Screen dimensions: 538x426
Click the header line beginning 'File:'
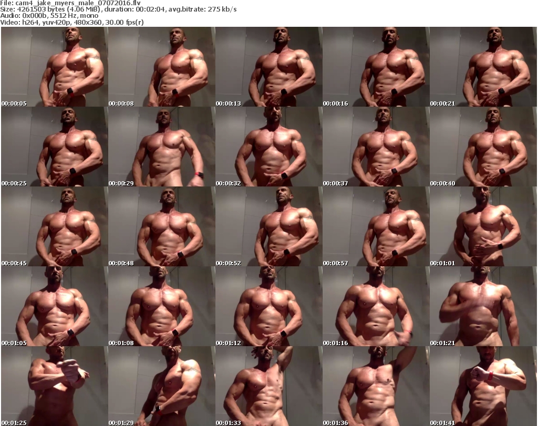click(70, 3)
